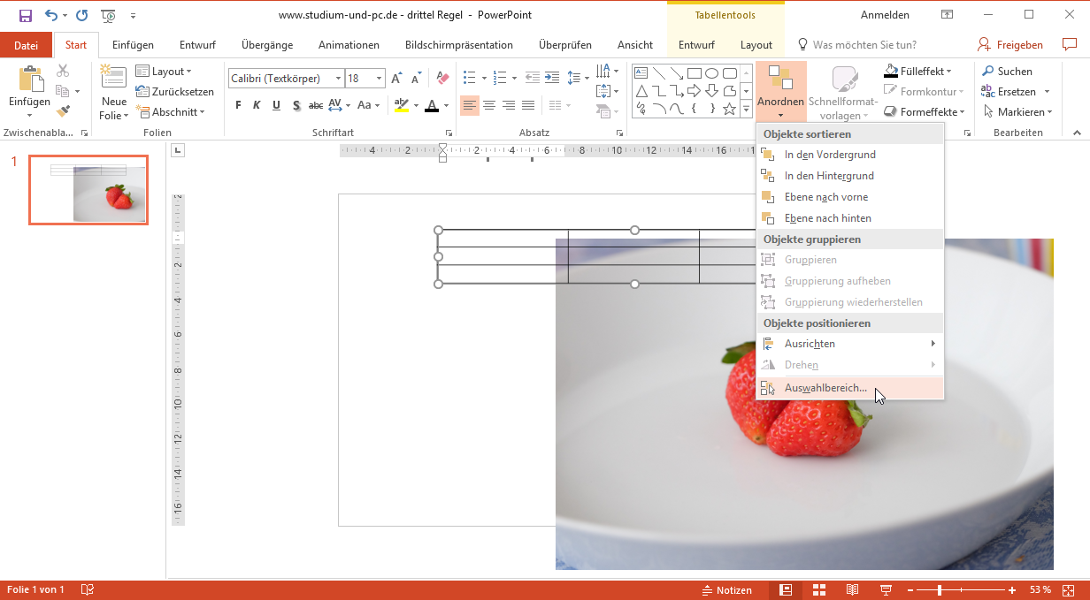Toggle left text alignment
The image size is (1090, 600).
470,105
